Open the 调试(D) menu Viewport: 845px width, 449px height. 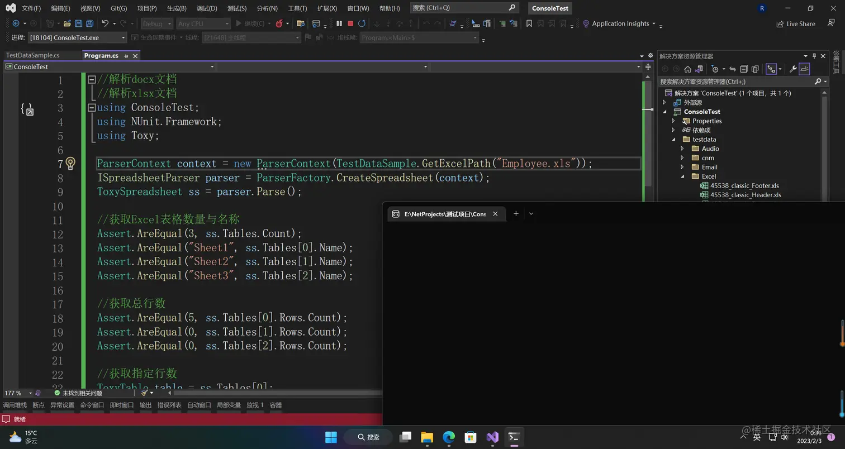pos(207,8)
